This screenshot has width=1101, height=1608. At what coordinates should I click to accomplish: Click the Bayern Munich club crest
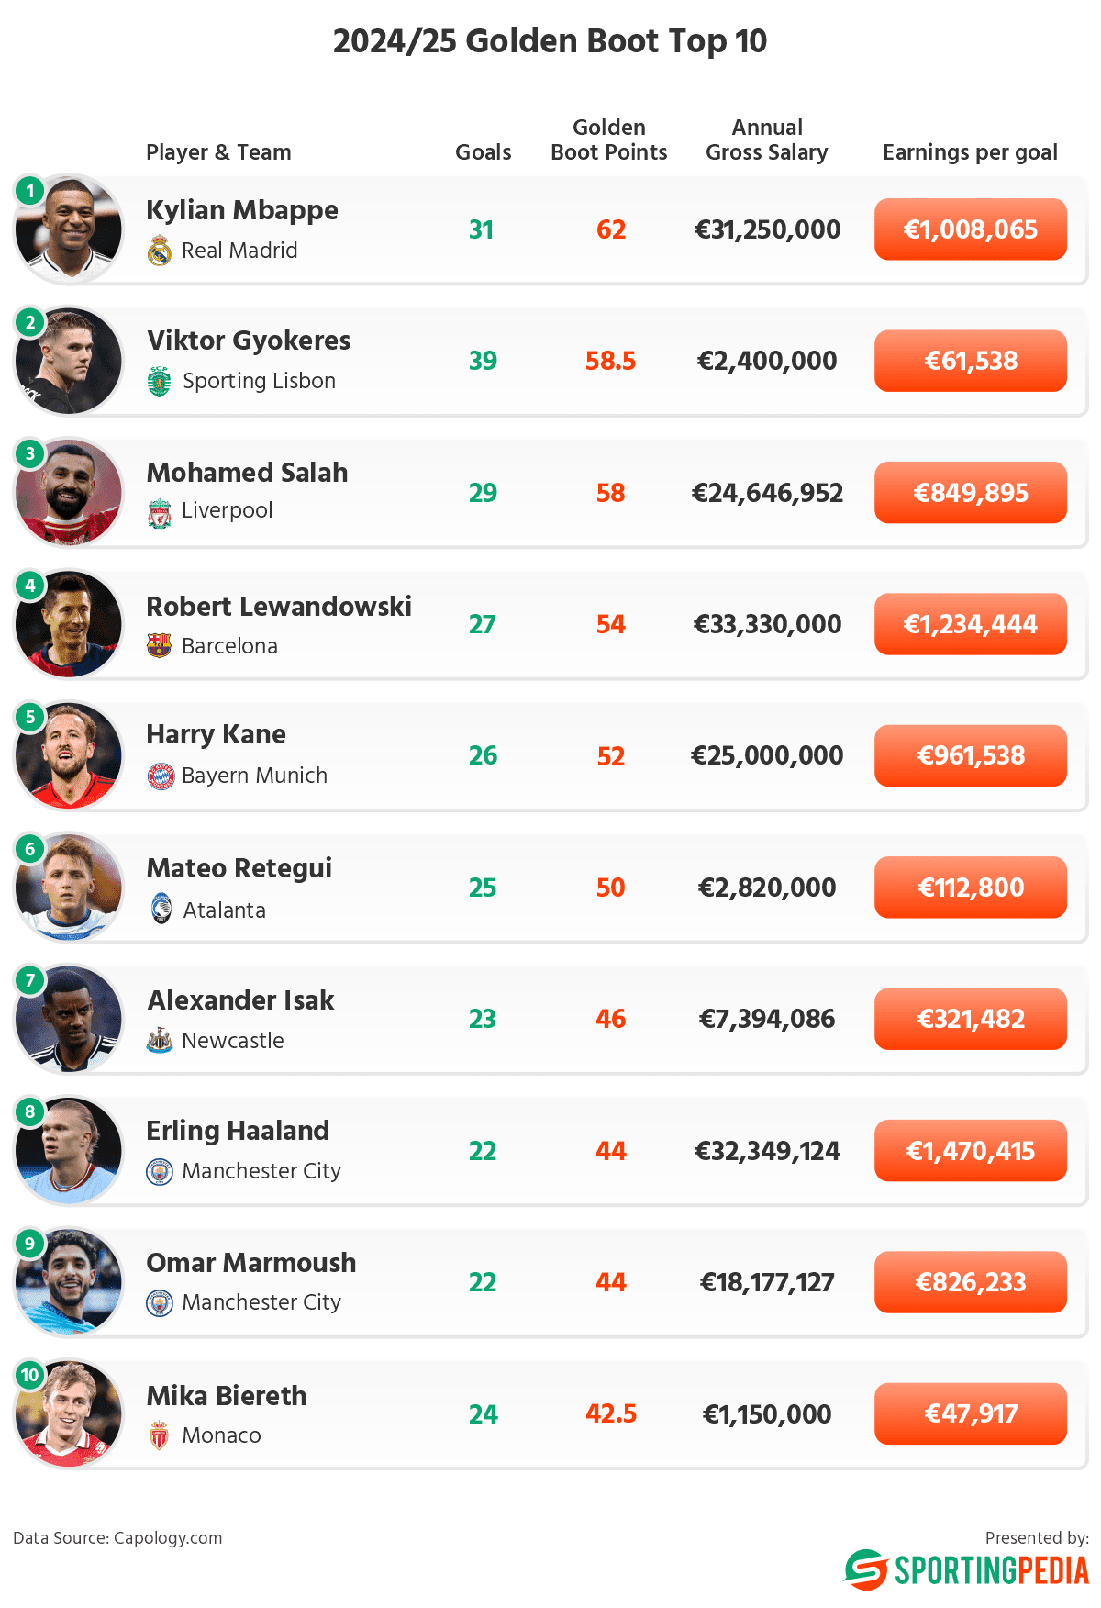coord(161,776)
